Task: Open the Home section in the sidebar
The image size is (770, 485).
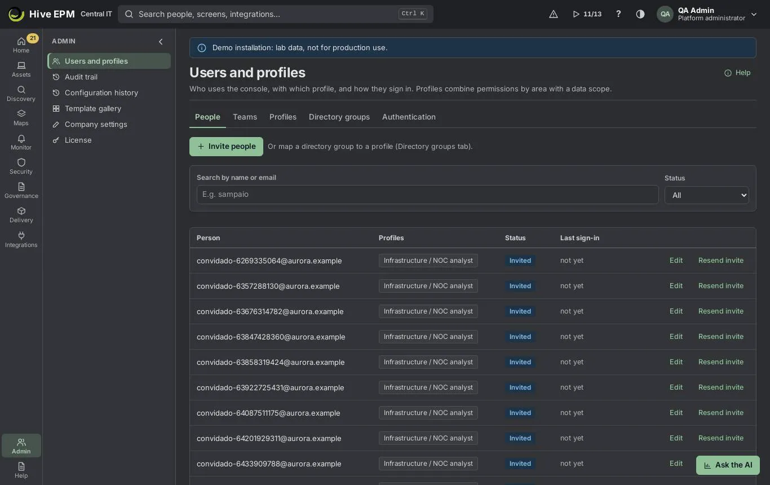Action: [21, 45]
